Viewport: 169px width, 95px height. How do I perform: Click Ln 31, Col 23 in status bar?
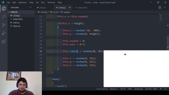(x=102, y=89)
